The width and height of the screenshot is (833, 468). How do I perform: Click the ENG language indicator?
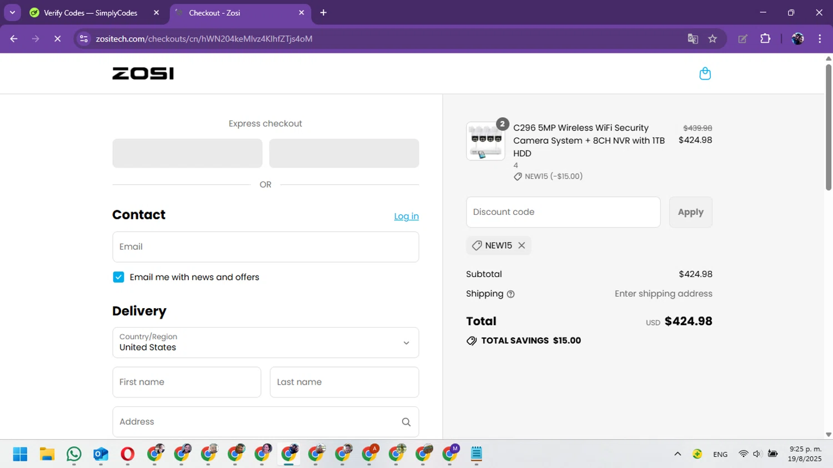click(x=720, y=454)
